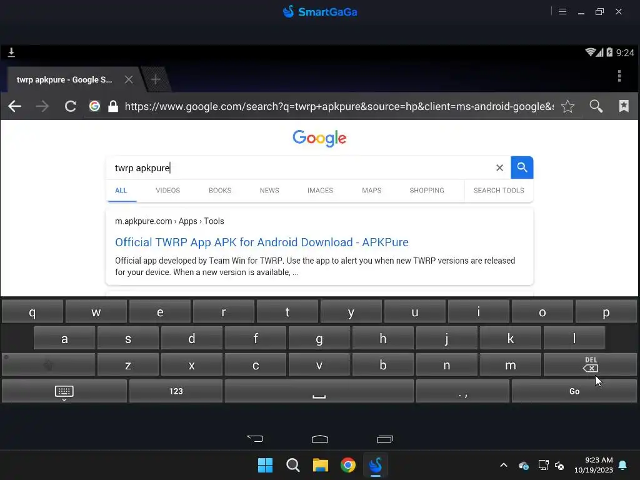Image resolution: width=640 pixels, height=480 pixels.
Task: Focus the Google search box text
Action: 300,167
